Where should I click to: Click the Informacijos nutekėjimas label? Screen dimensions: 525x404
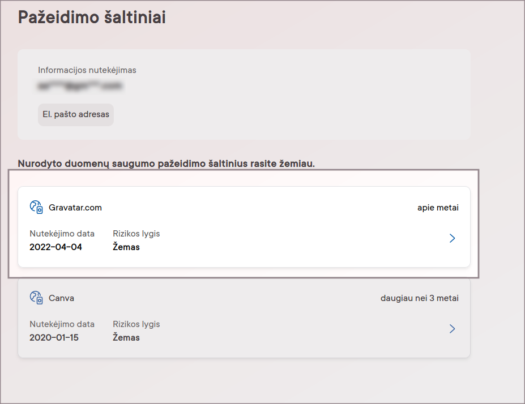tap(87, 70)
